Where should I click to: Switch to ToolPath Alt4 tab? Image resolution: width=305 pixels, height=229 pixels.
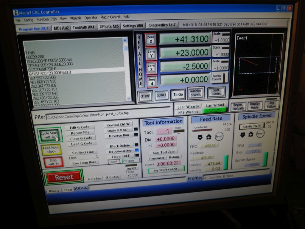point(83,27)
